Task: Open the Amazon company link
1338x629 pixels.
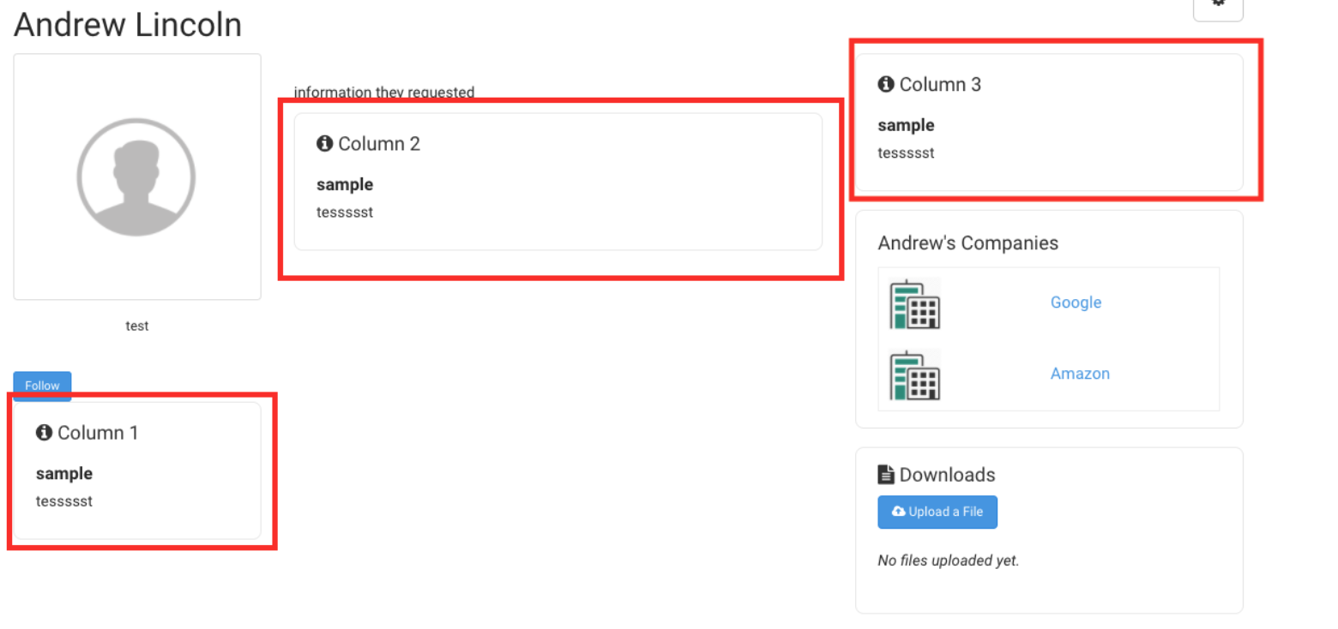Action: pyautogui.click(x=1080, y=374)
